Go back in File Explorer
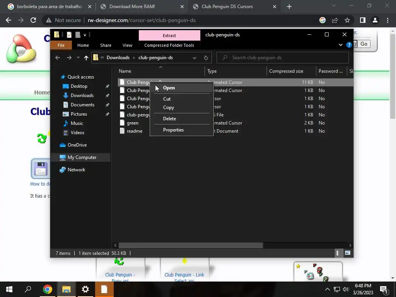The image size is (396, 297). point(58,58)
